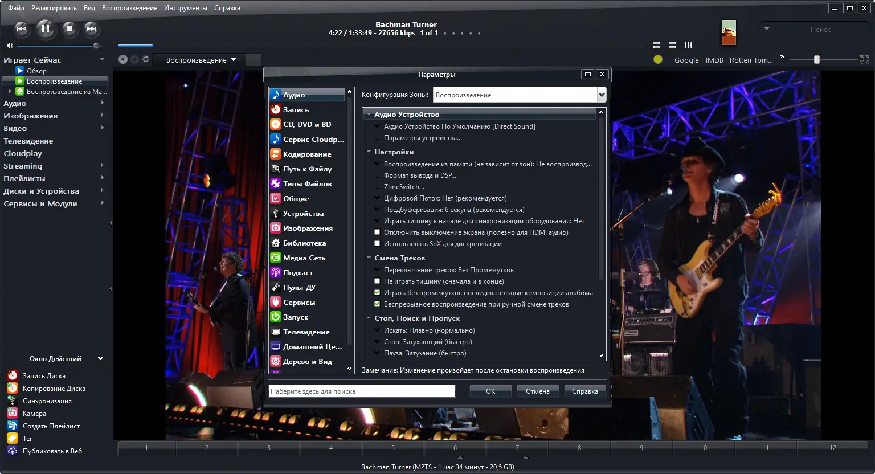Click the volume slider track
This screenshot has height=474, width=875.
click(57, 46)
